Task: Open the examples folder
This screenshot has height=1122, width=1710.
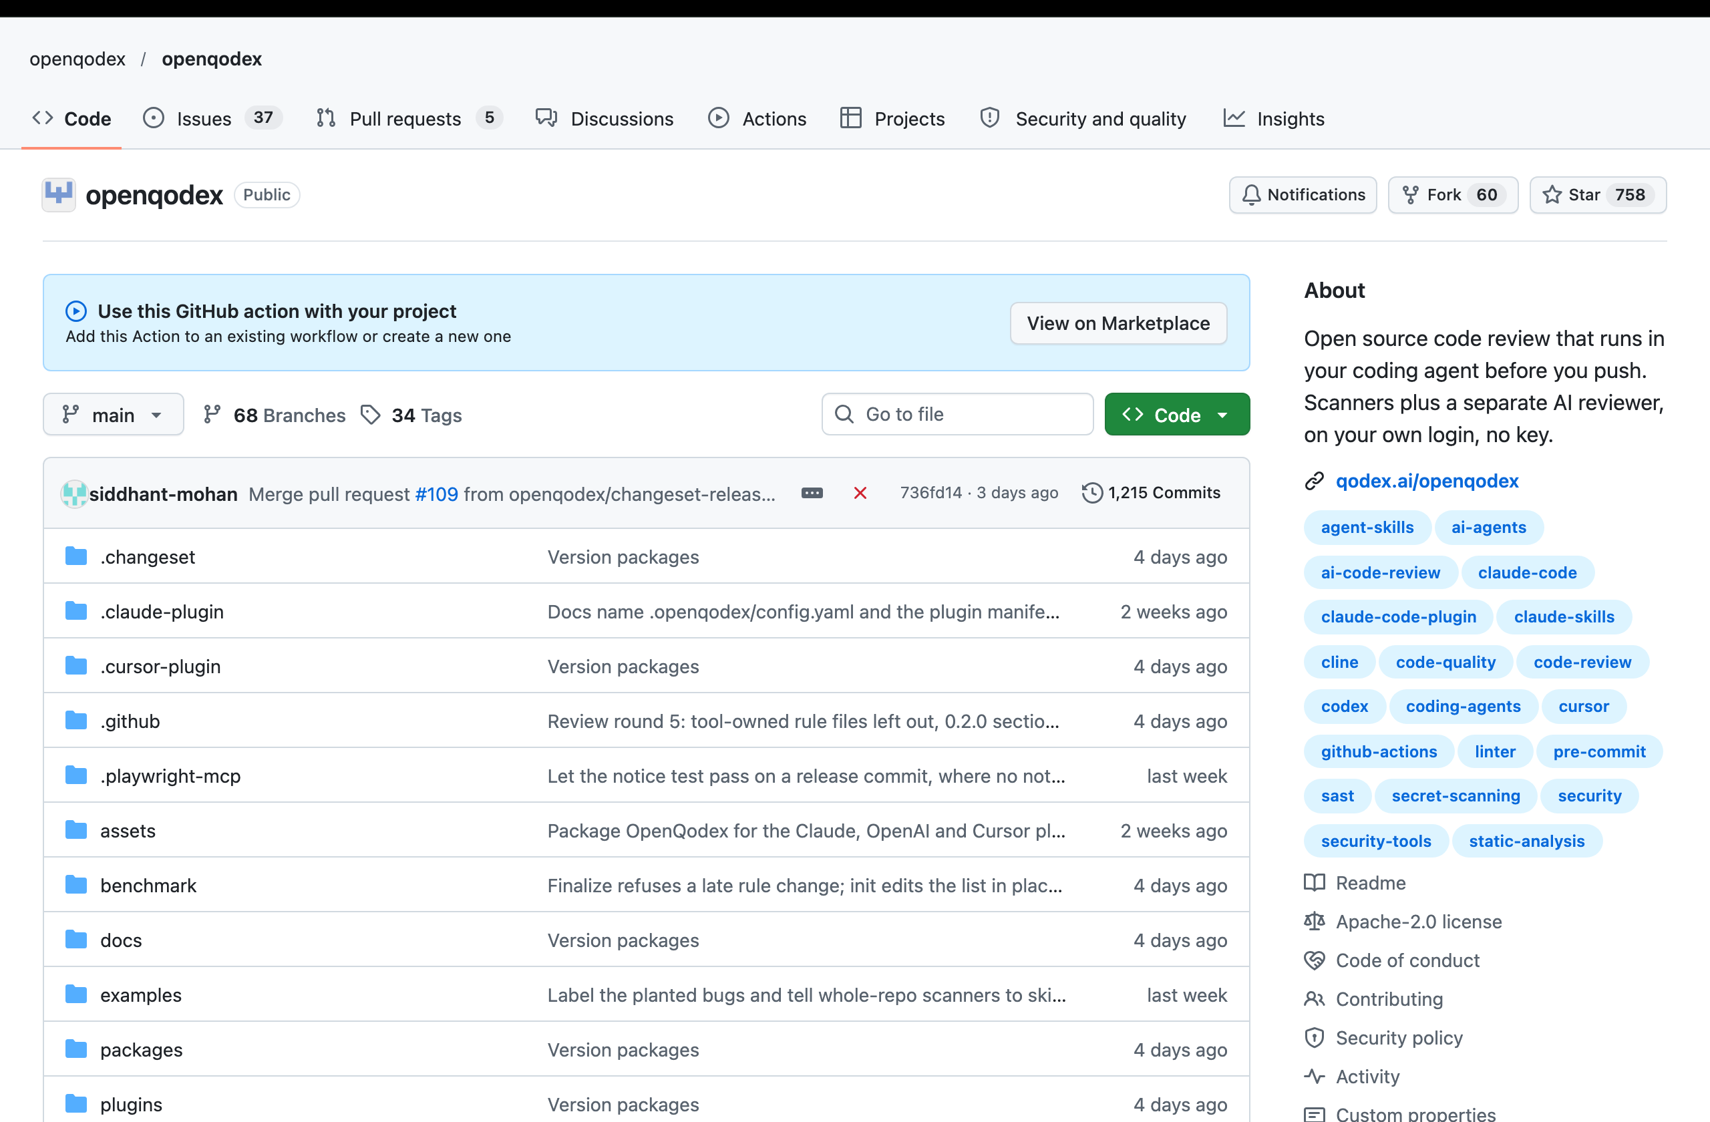Action: 141,995
